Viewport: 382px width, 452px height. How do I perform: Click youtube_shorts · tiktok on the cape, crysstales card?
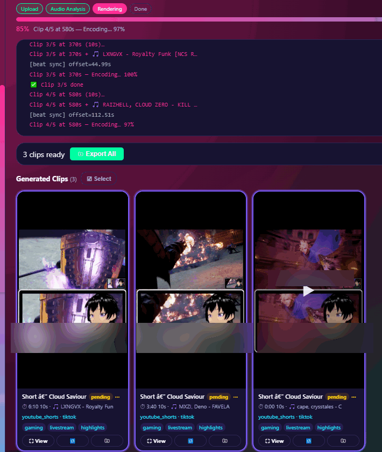tap(285, 417)
